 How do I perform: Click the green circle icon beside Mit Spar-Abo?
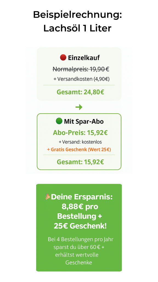click(59, 121)
